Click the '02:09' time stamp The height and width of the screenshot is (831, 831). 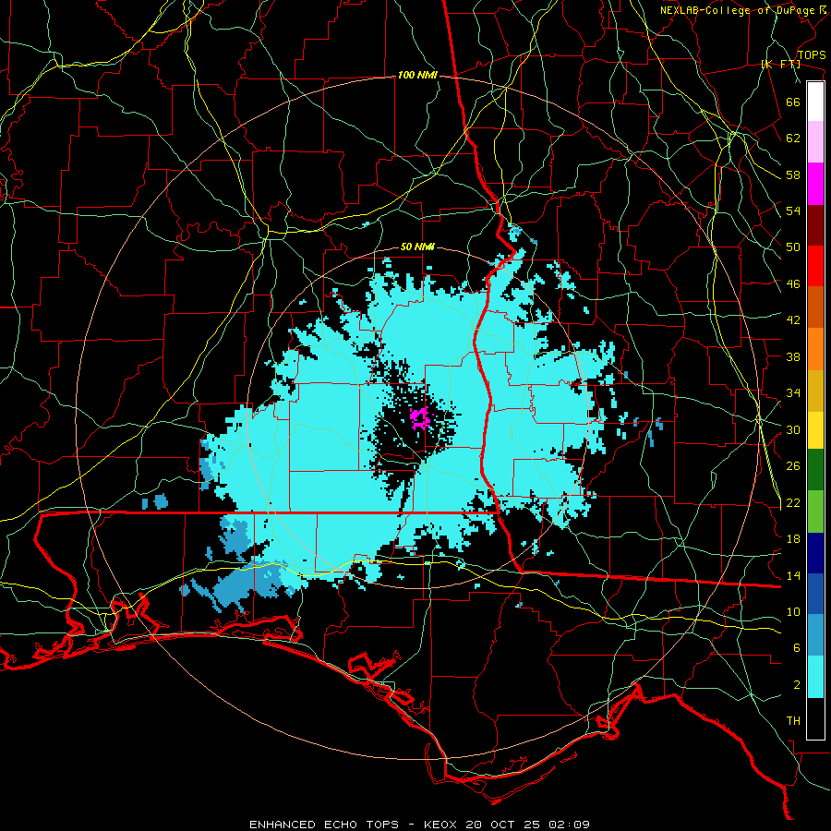570,825
